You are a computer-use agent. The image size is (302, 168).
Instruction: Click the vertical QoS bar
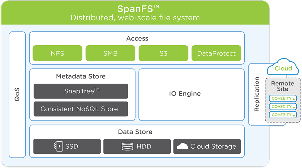[17, 95]
